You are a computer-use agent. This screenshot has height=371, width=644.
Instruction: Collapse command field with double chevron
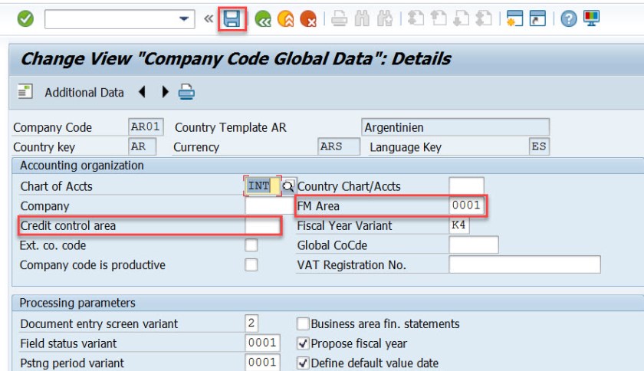[209, 19]
